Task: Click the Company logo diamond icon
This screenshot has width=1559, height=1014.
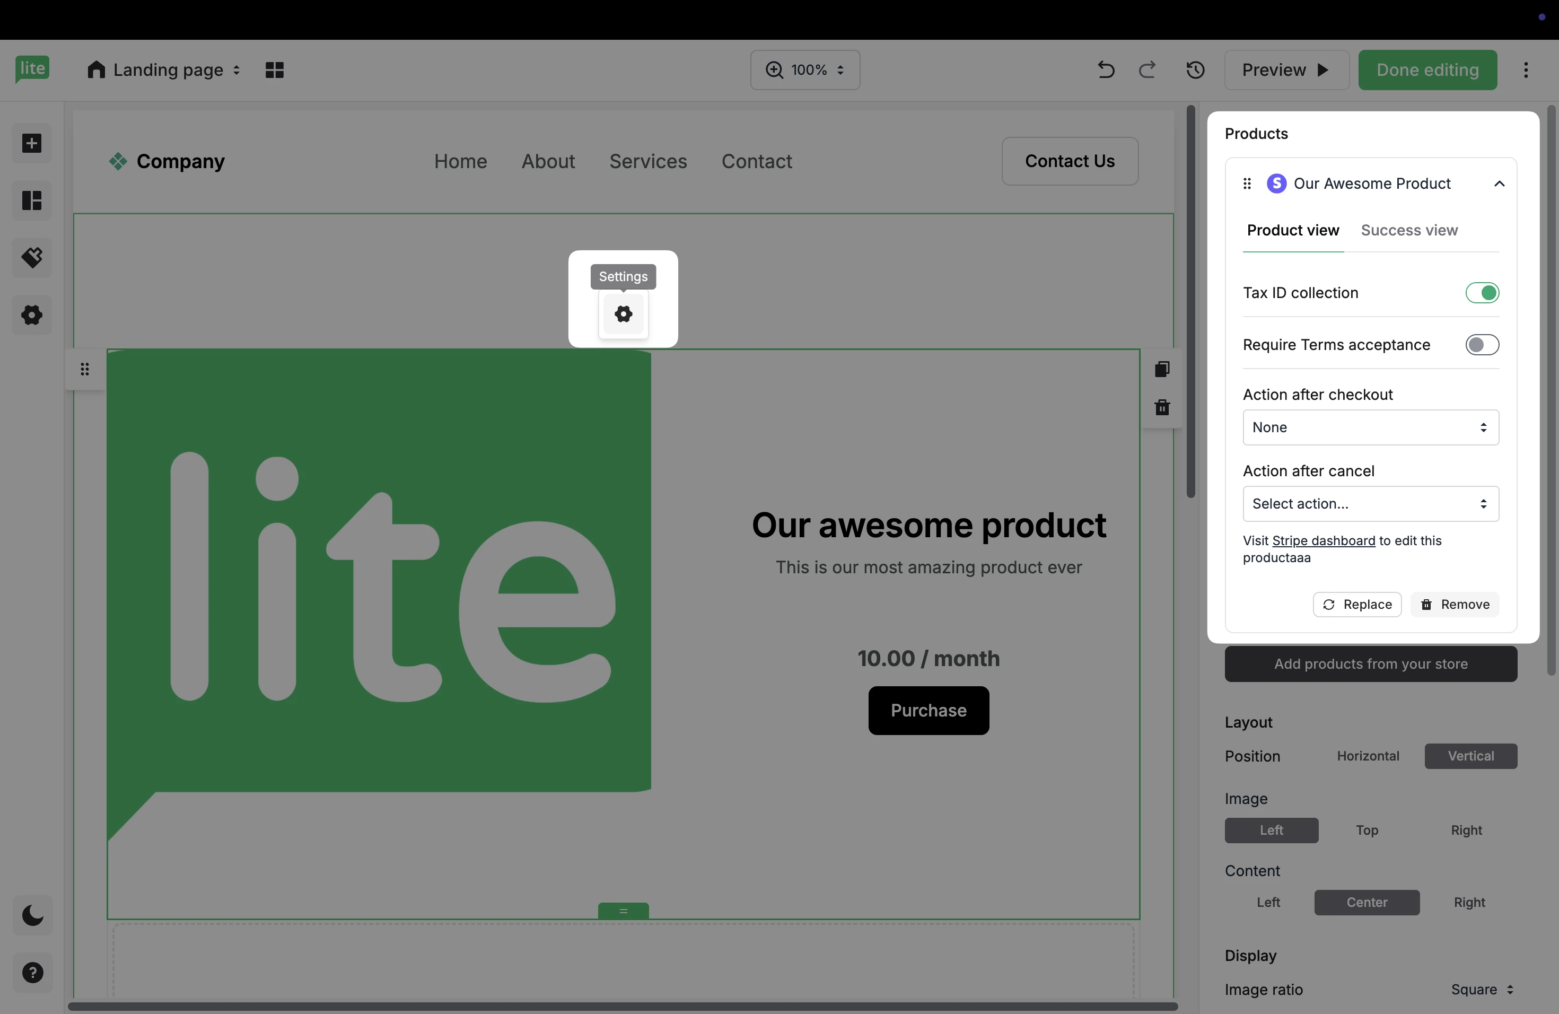Action: (x=118, y=161)
